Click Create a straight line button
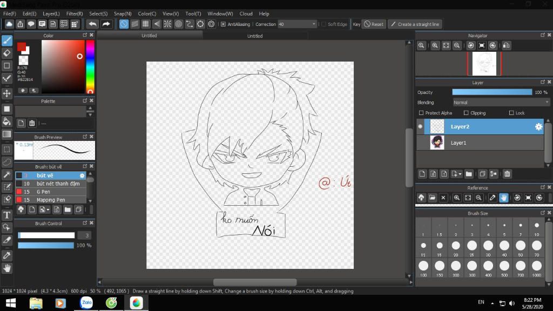553x311 pixels. click(x=415, y=24)
